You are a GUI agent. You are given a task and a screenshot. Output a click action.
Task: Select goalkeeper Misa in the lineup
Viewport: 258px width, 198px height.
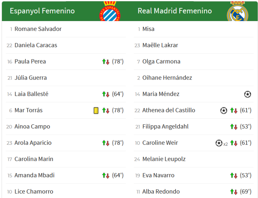(x=148, y=29)
